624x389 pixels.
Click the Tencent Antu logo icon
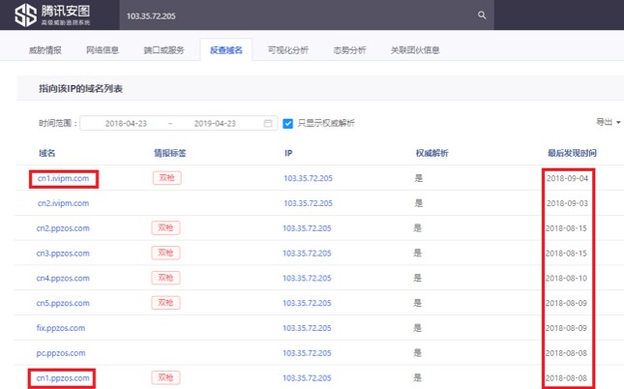[x=26, y=15]
